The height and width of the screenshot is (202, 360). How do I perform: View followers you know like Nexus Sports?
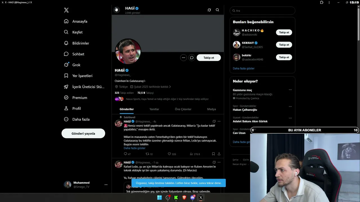click(162, 99)
